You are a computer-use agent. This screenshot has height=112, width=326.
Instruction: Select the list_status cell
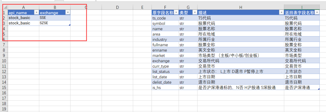(165, 71)
